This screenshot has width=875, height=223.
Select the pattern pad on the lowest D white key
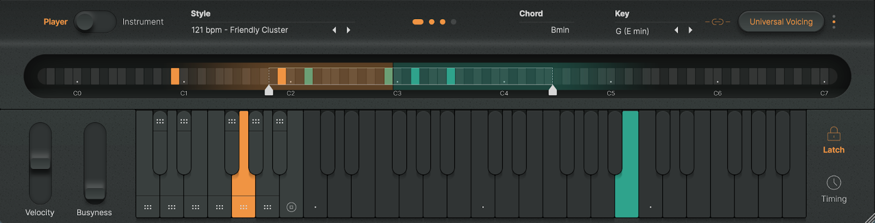172,207
